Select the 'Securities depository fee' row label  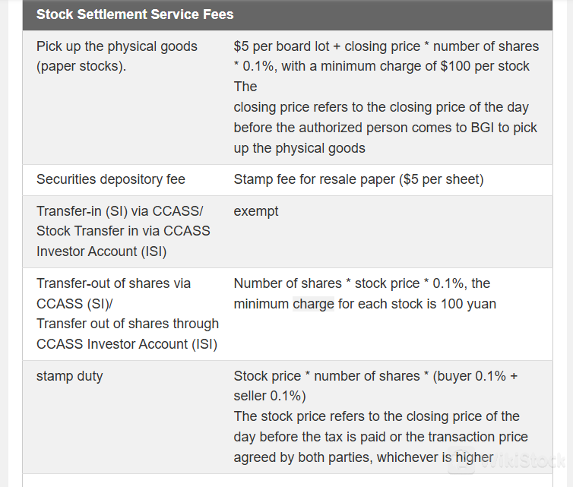point(111,179)
